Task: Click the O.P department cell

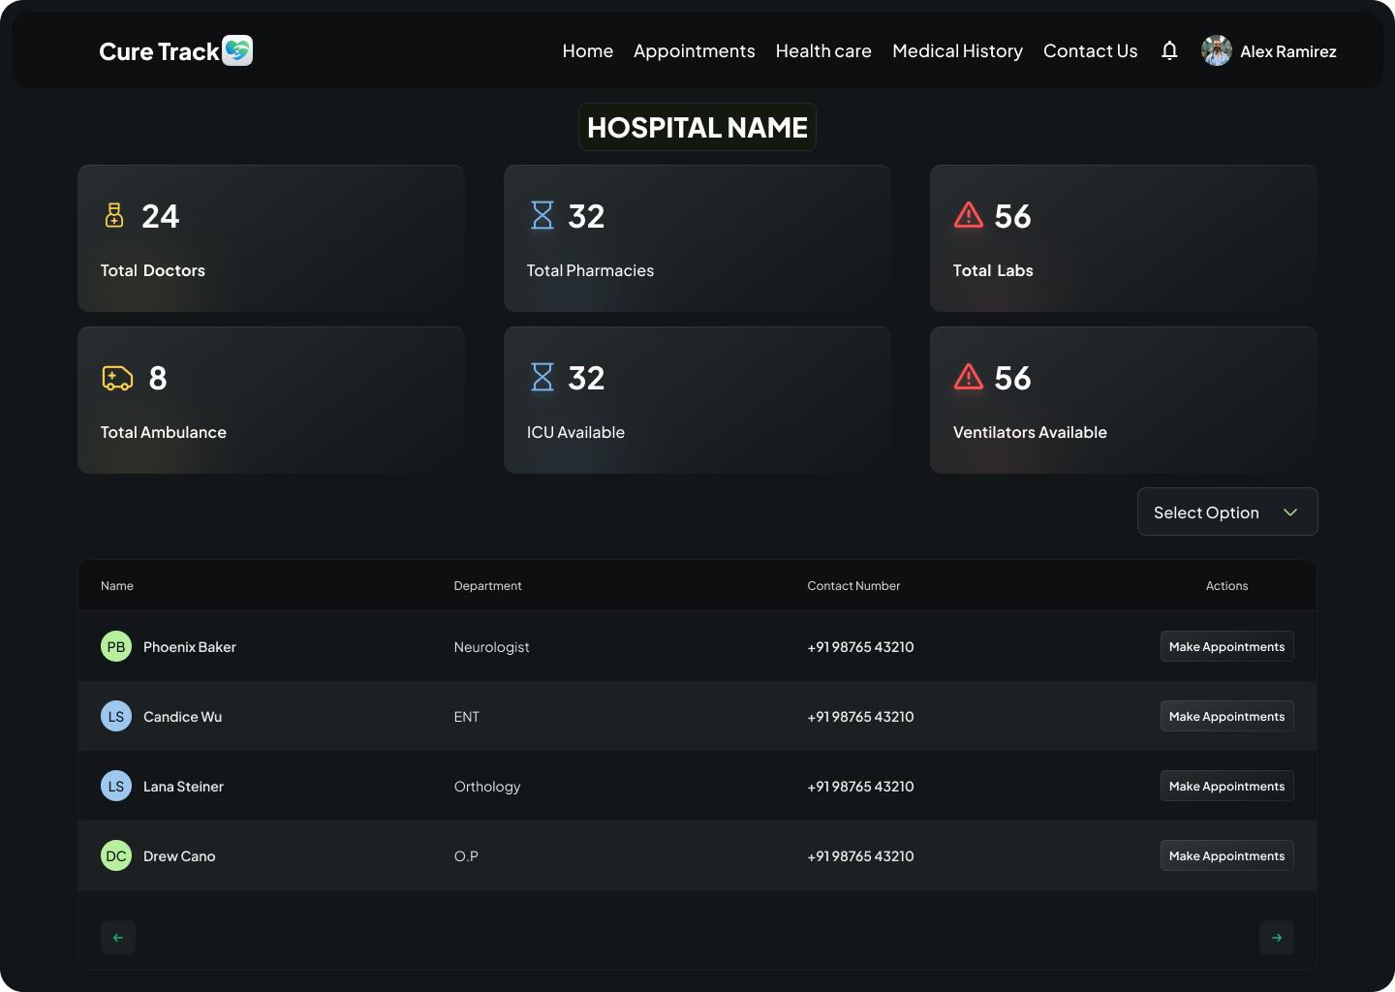Action: 466,855
